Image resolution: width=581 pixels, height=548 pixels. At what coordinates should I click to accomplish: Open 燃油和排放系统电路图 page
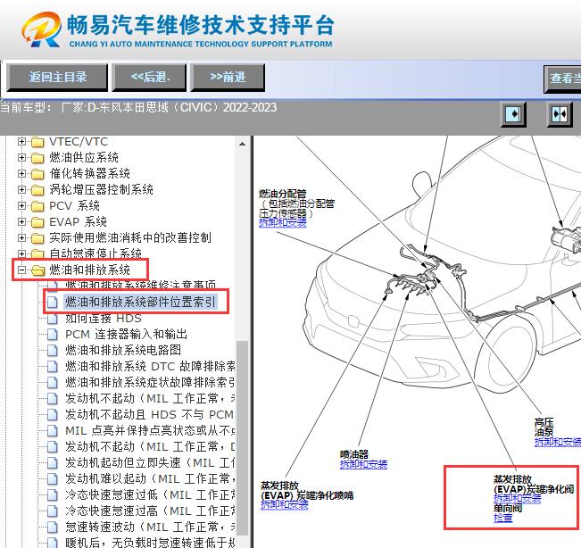pos(123,350)
